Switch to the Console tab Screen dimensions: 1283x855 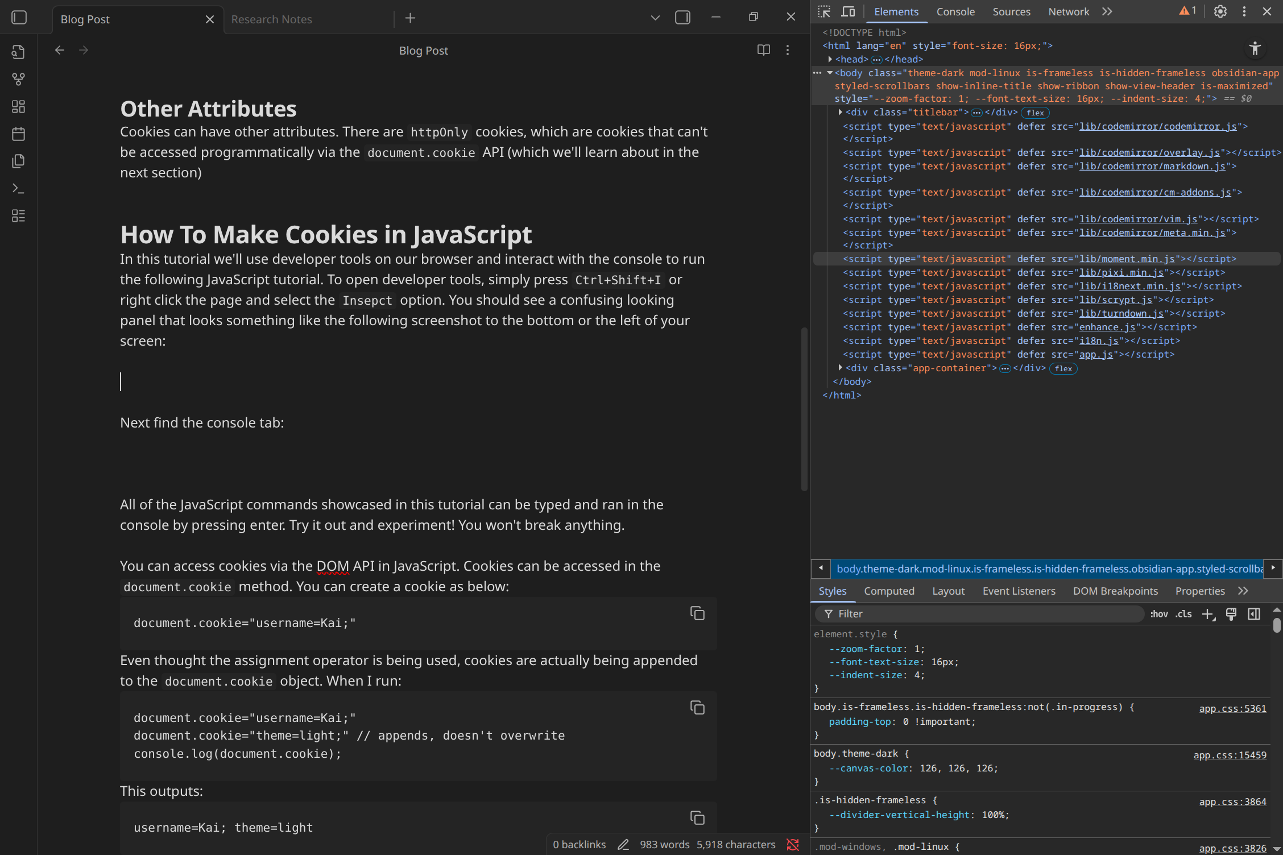click(955, 11)
